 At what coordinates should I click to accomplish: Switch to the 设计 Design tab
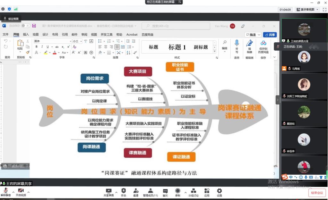pos(45,35)
